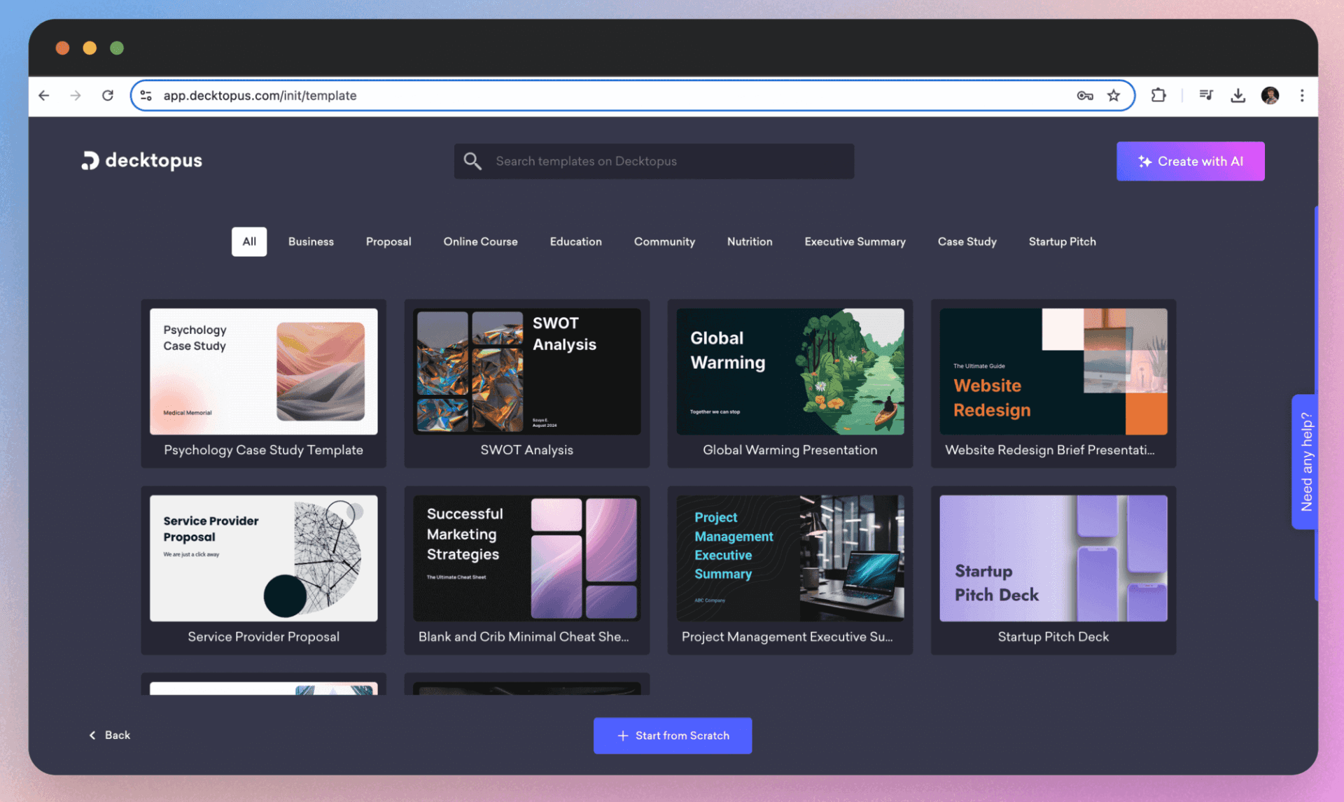The width and height of the screenshot is (1344, 802).
Task: Choose the Psychology Case Study thumbnail
Action: 263,372
